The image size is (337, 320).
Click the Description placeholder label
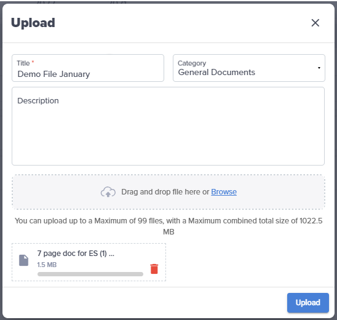[x=38, y=101]
